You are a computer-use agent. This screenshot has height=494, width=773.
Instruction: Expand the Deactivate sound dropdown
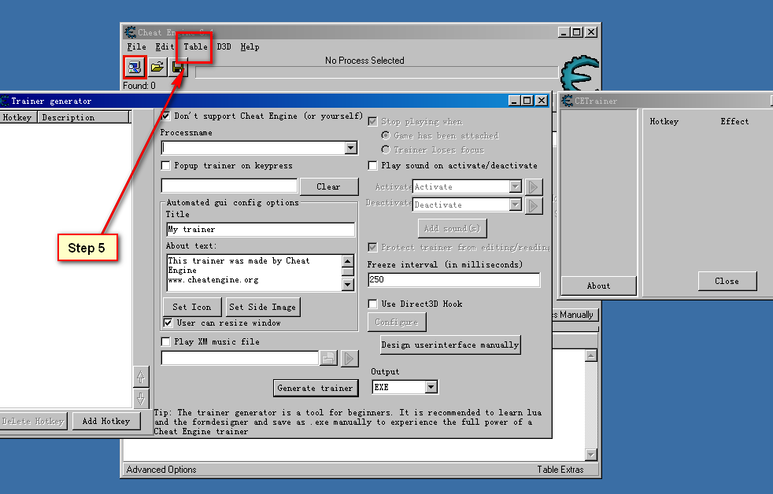(515, 205)
